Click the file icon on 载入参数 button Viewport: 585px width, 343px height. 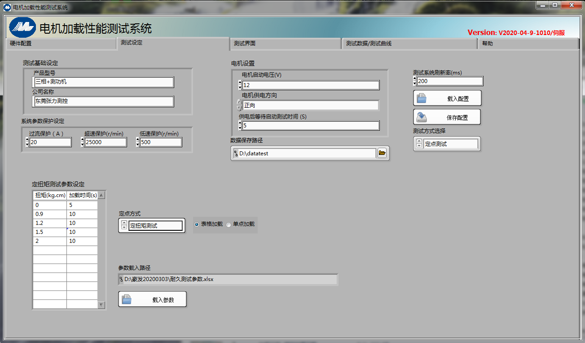tap(127, 299)
